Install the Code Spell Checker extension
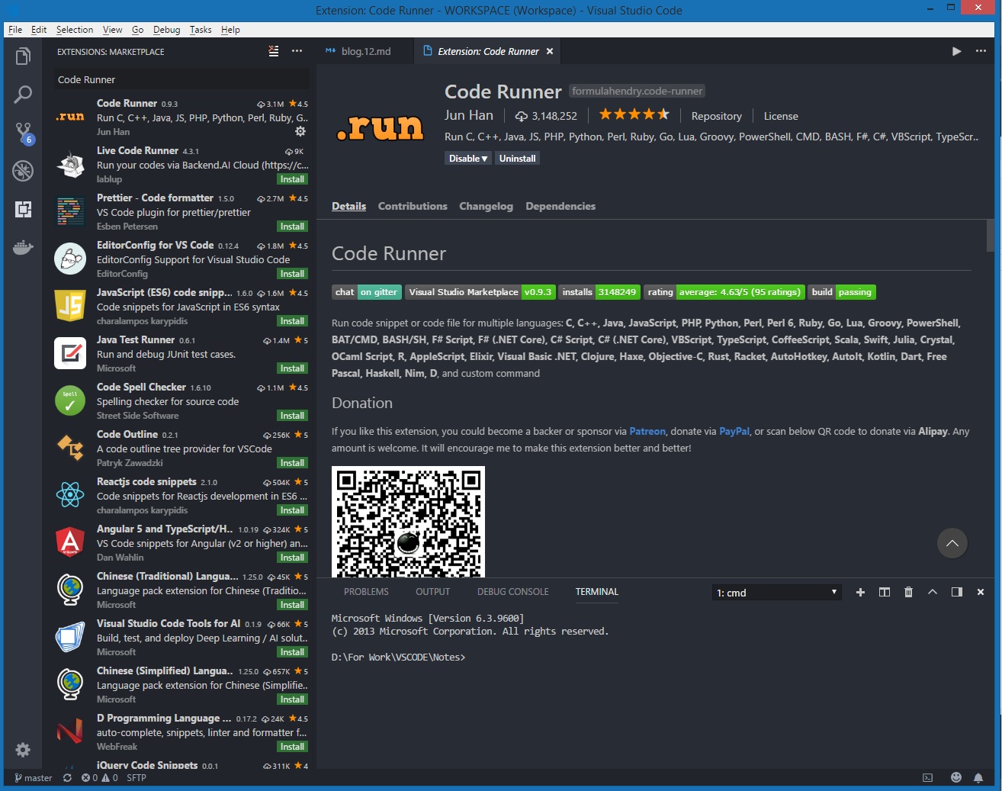 click(x=292, y=416)
